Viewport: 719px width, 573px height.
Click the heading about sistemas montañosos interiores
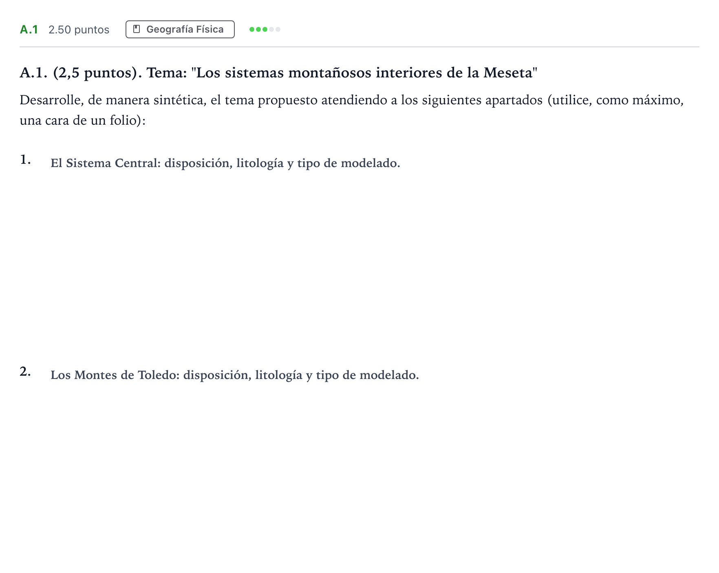279,73
